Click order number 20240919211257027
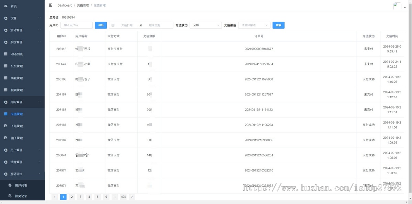412x204 pixels. pyautogui.click(x=259, y=94)
